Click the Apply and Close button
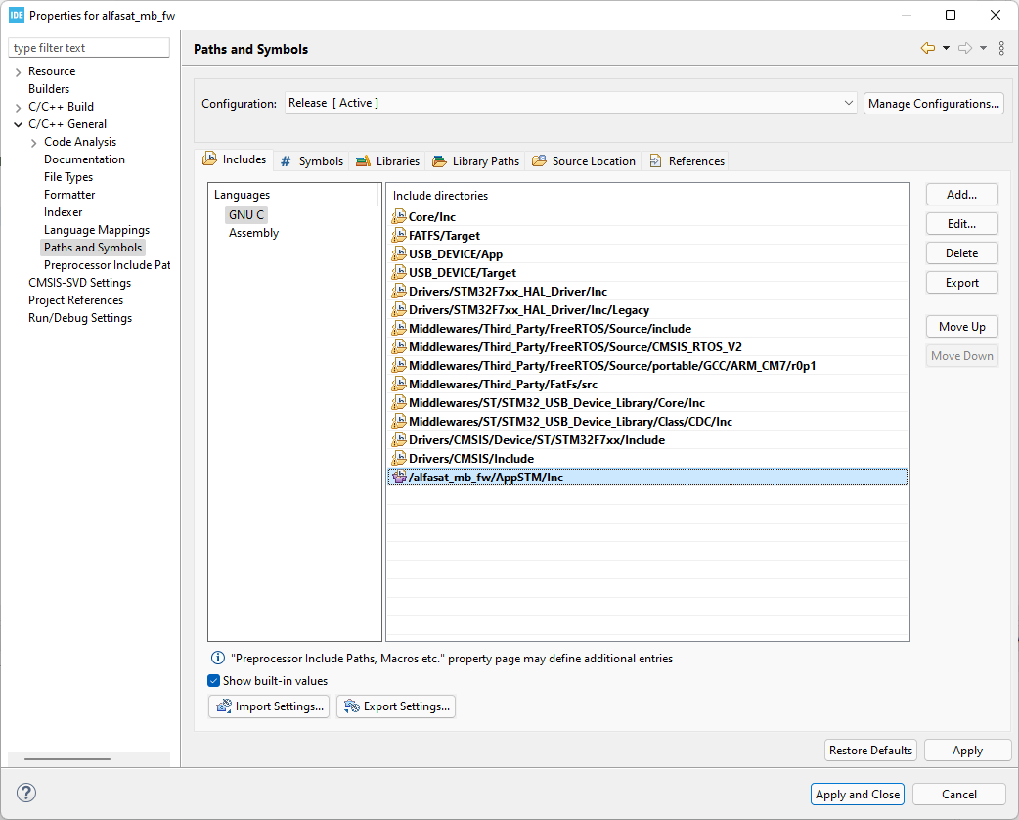Image resolution: width=1019 pixels, height=820 pixels. pos(858,794)
